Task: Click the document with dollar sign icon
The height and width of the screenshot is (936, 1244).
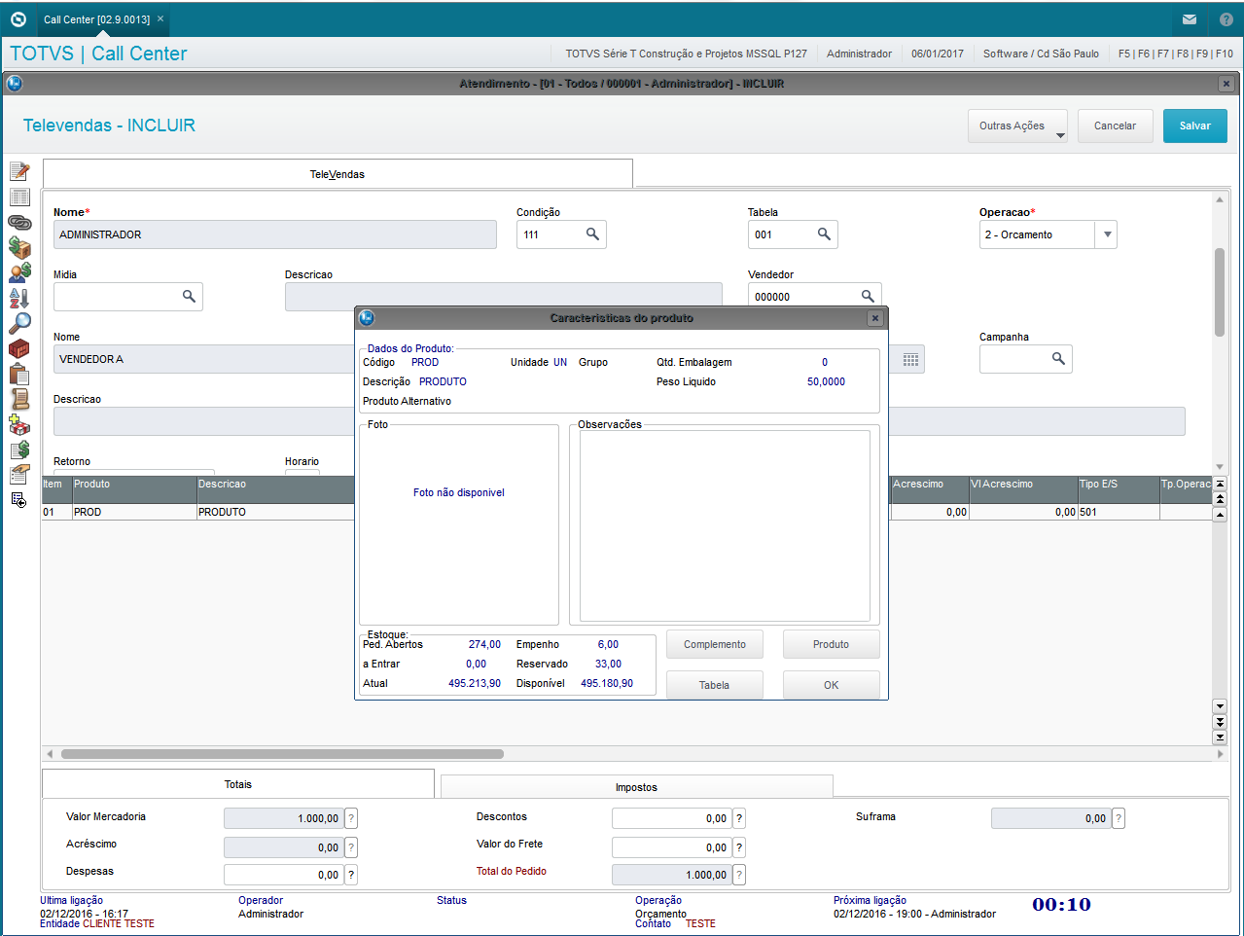Action: [19, 450]
